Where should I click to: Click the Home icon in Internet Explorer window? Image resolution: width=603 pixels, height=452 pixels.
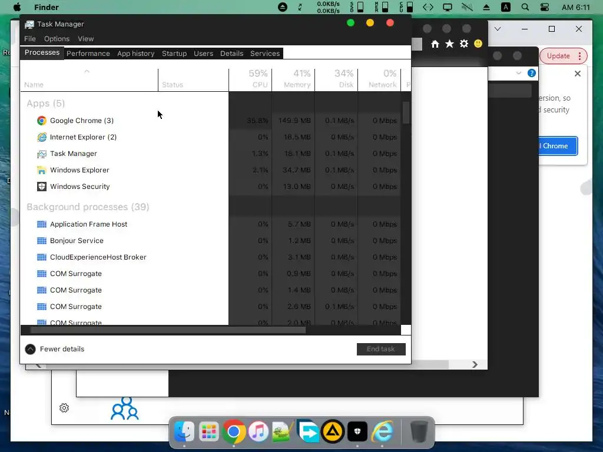point(435,44)
